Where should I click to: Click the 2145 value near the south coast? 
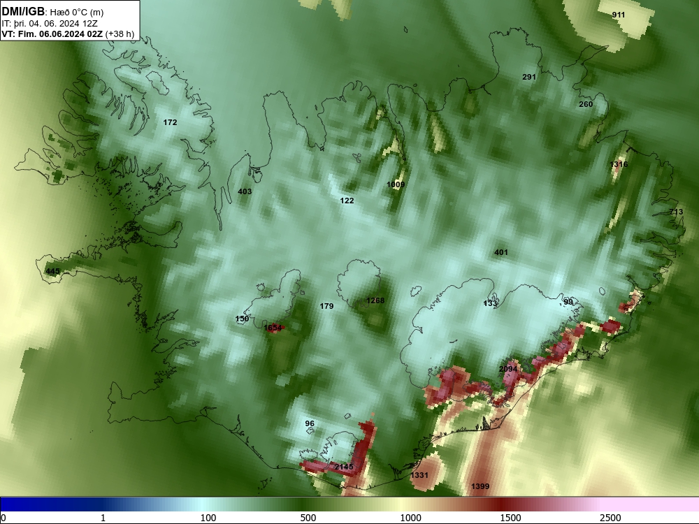(344, 467)
